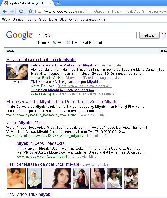The height and width of the screenshot is (198, 167).
Task: Click into the search box containing 'miyabi'
Action: pyautogui.click(x=87, y=35)
